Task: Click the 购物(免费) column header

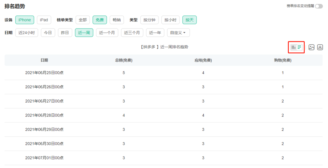Action: point(283,60)
